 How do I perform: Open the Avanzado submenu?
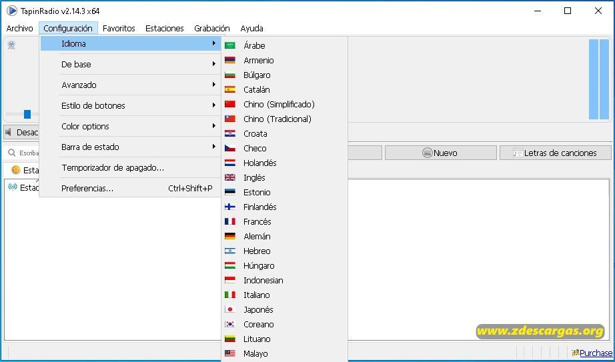[x=131, y=85]
